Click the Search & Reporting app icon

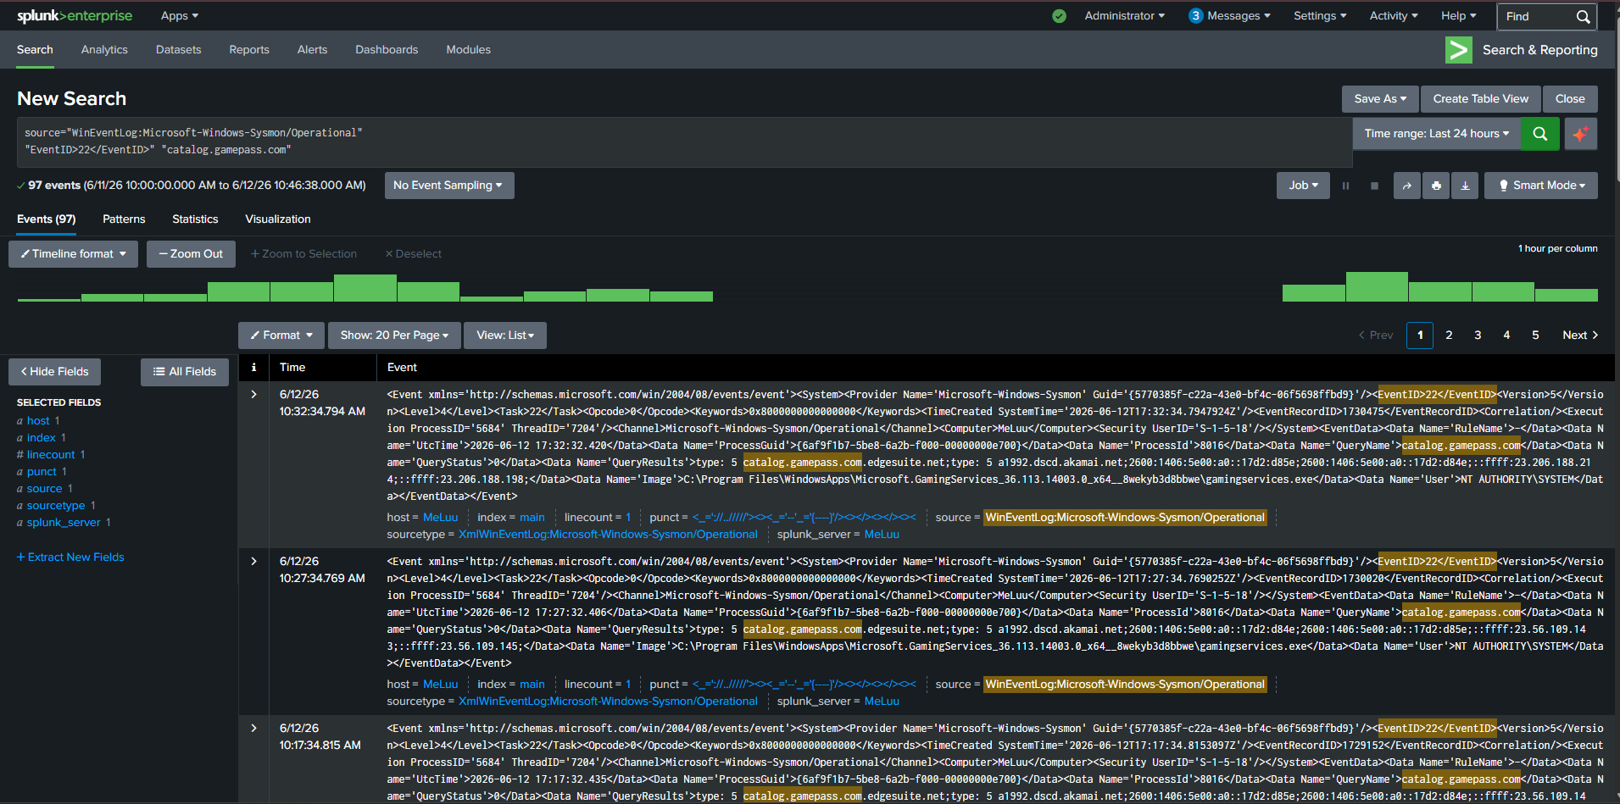point(1458,50)
